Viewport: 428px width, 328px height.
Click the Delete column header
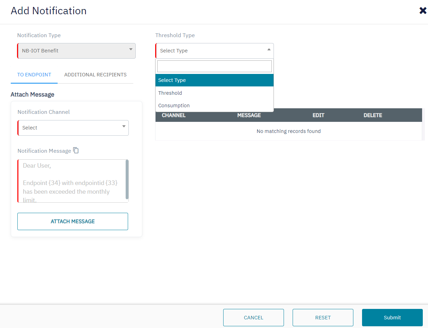[x=373, y=115]
